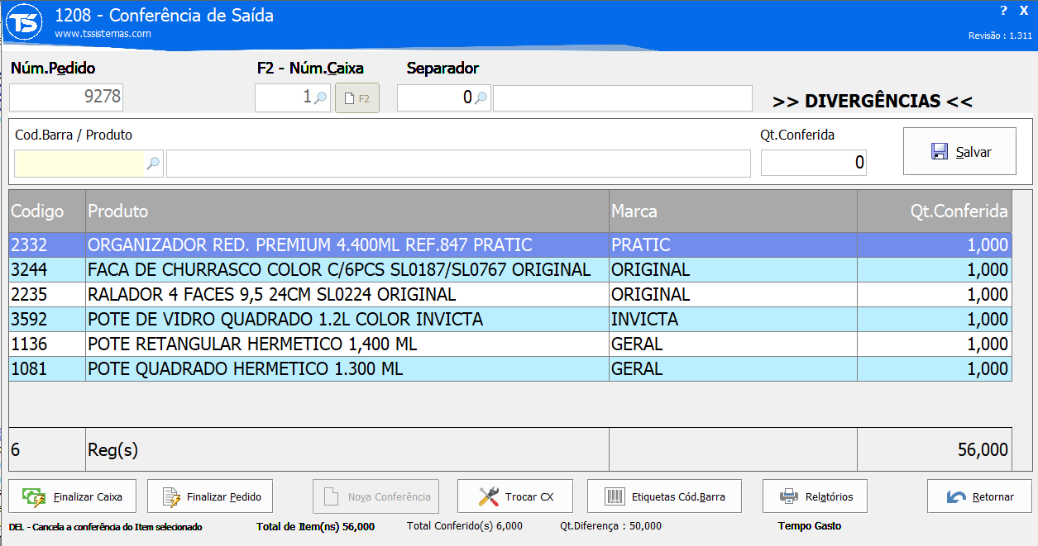Click the Qt.Conferida quantity input field

pos(813,163)
